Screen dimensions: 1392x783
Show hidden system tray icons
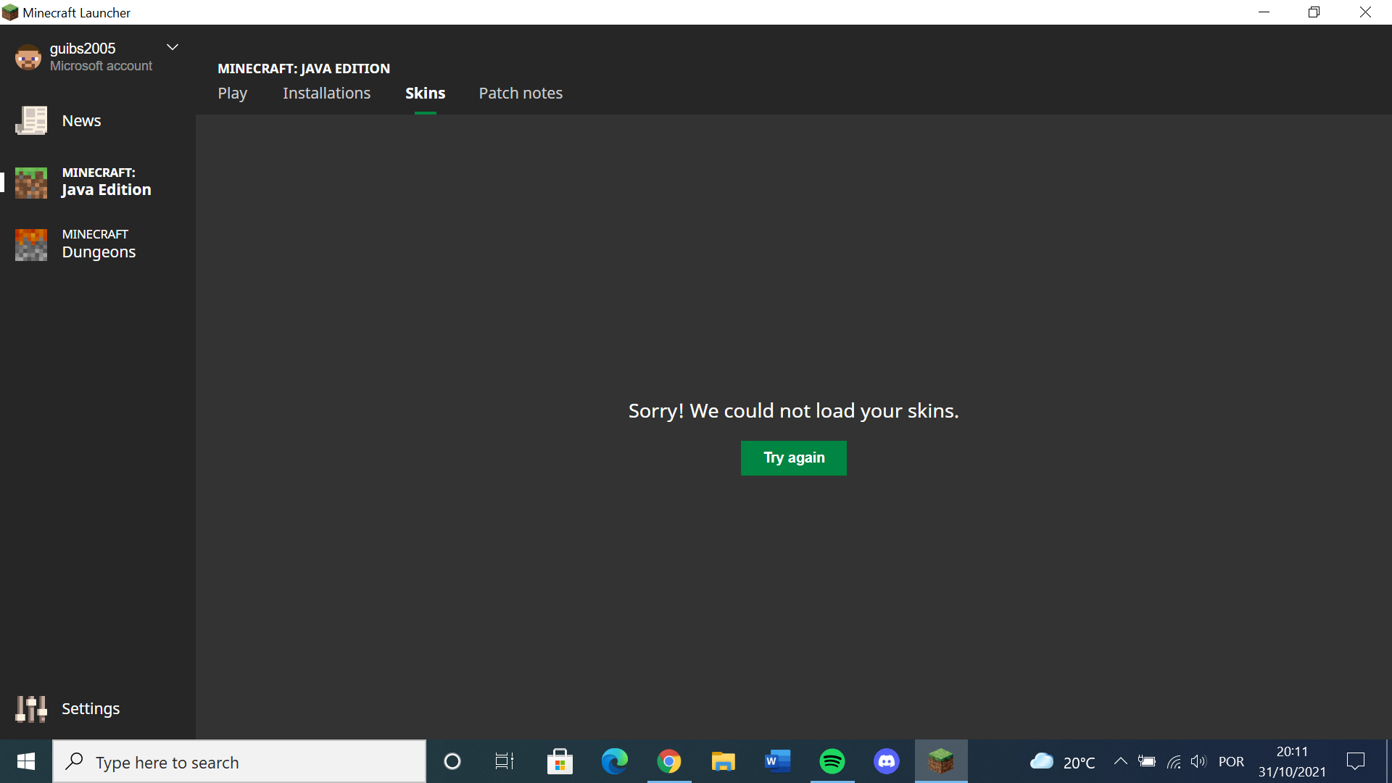click(x=1120, y=761)
